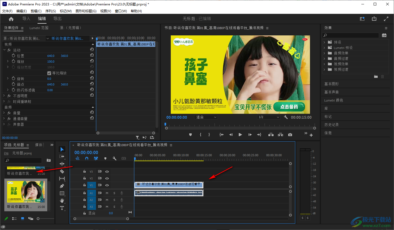Open the fit zoom level dropdown
Screen dimensions: 394x230
pyautogui.click(x=207, y=117)
